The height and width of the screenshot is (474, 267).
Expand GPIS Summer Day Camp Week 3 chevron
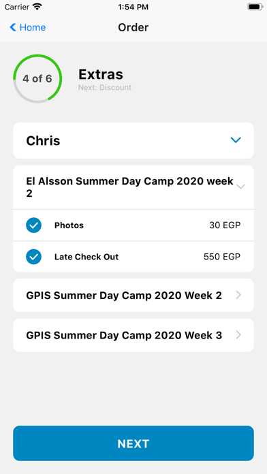238,335
